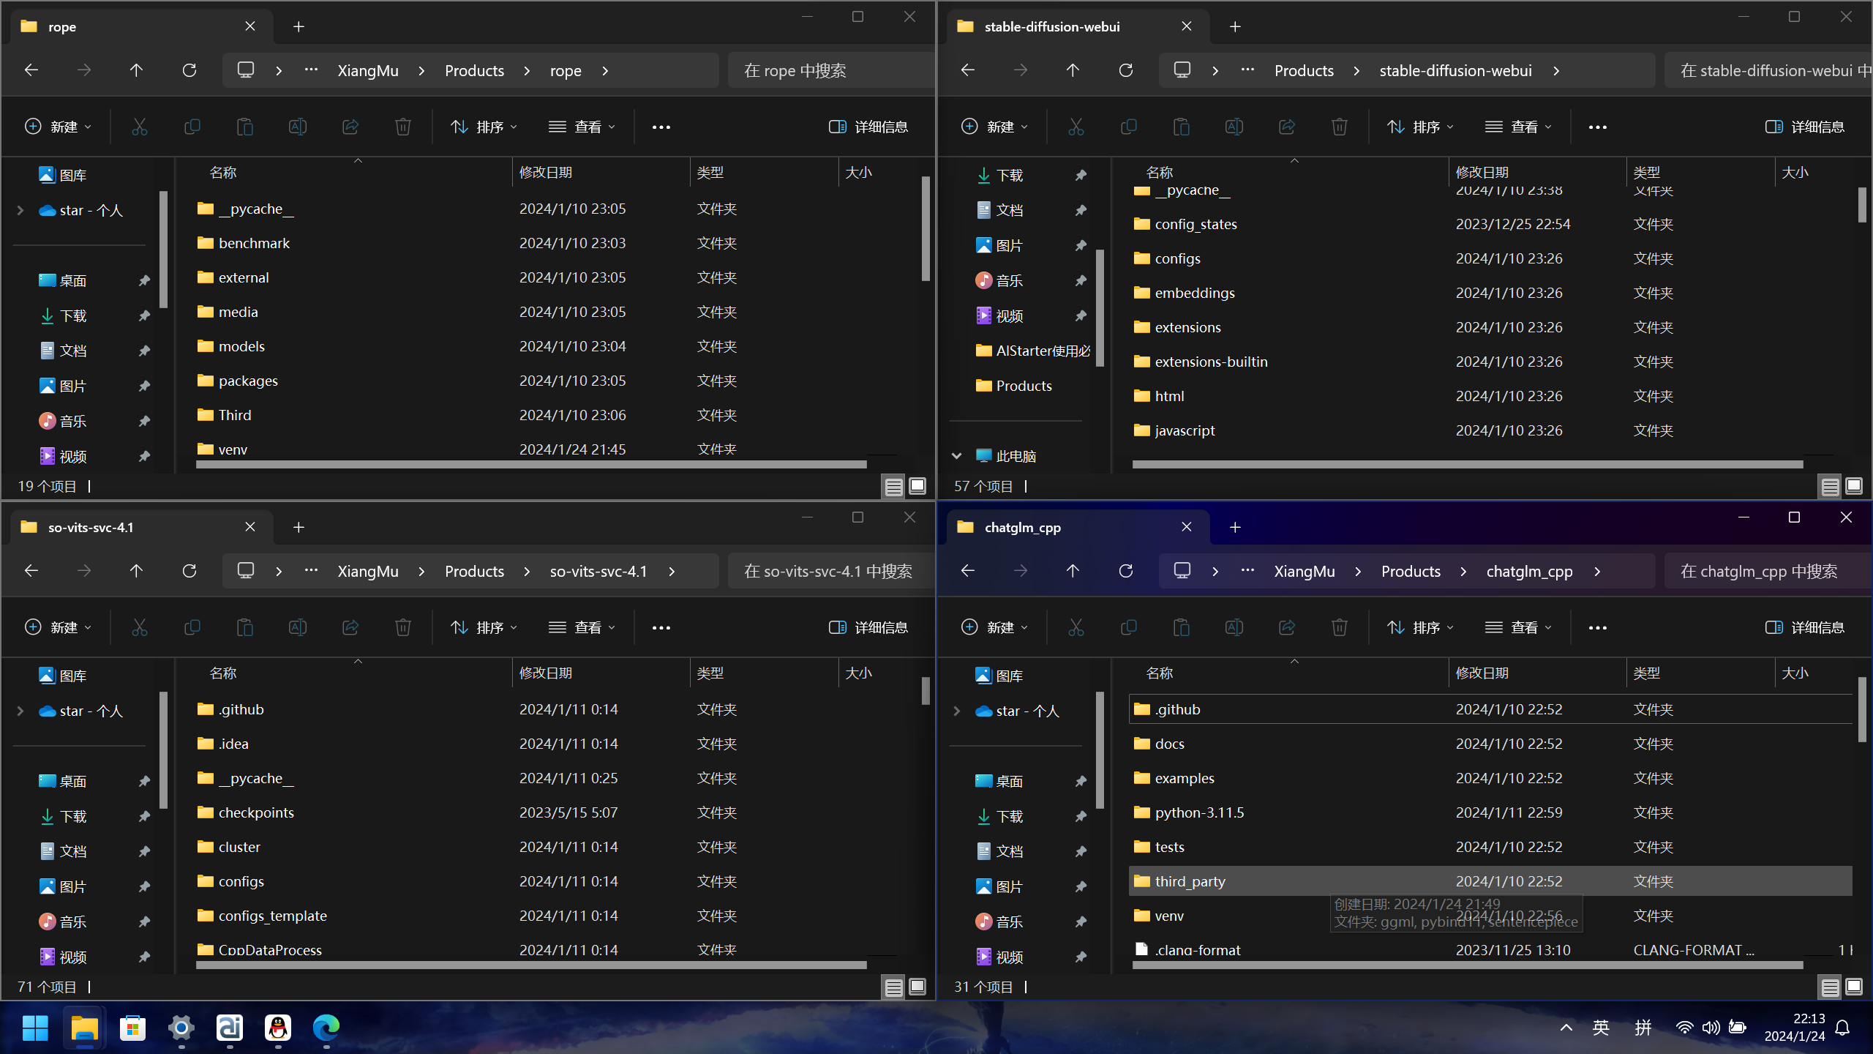Click horizontal scrollbar in rope file list

tap(531, 464)
